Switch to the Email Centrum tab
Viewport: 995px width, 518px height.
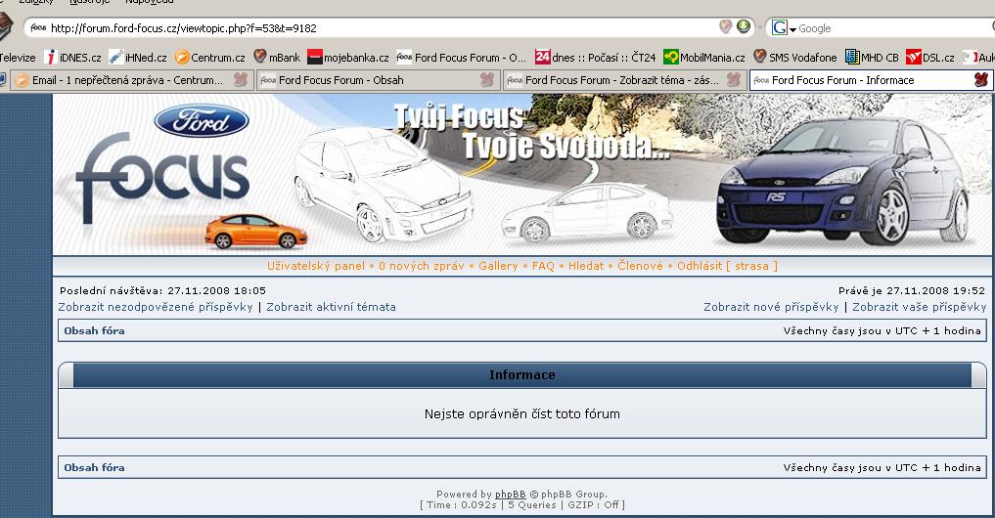pos(127,80)
